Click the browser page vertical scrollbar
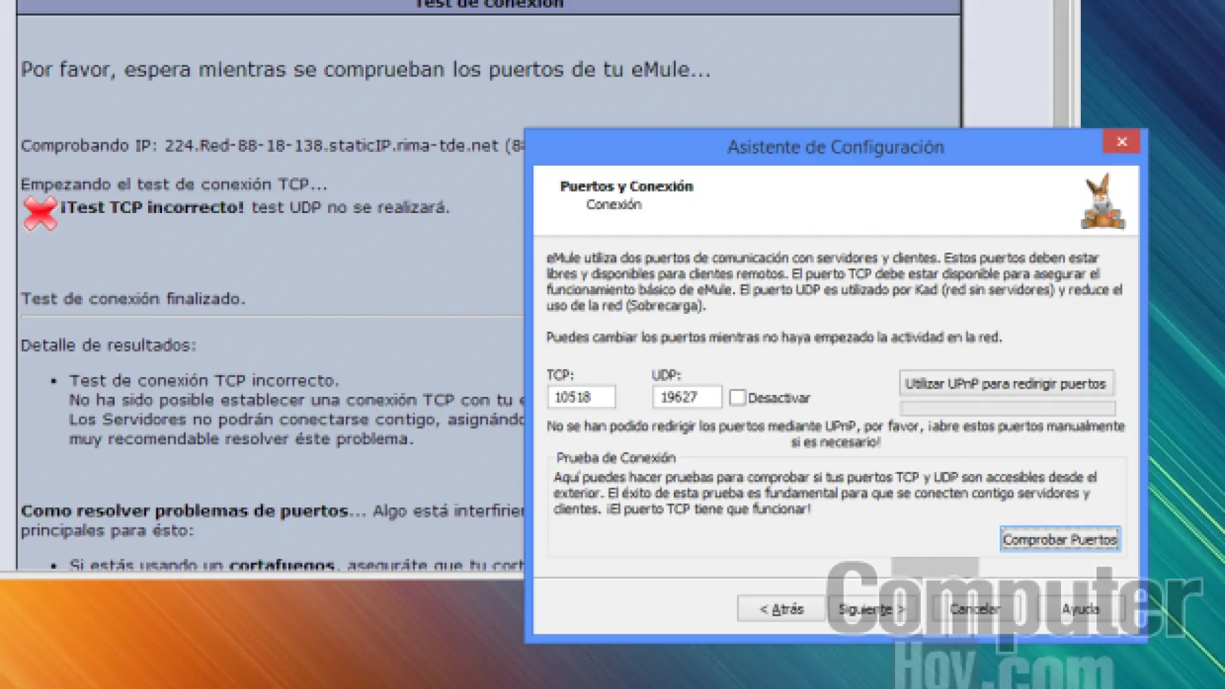The image size is (1225, 689). [1062, 64]
